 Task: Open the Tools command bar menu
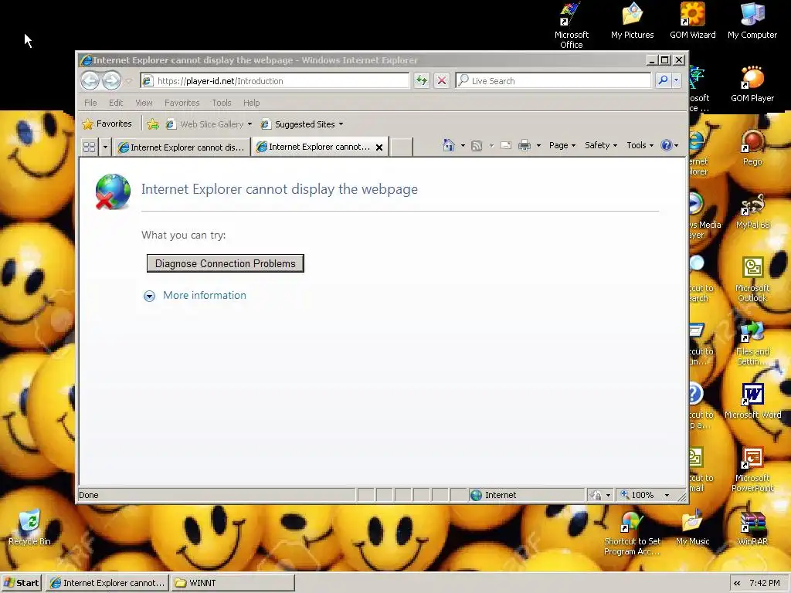tap(640, 145)
